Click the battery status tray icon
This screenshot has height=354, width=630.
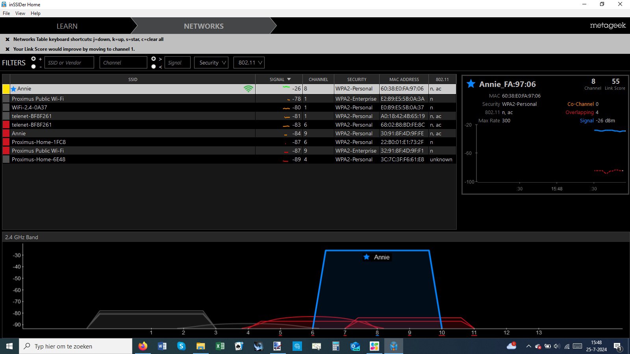(x=547, y=346)
